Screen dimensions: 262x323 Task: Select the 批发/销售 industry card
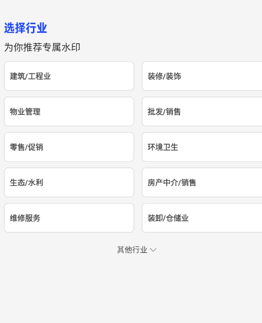[202, 111]
